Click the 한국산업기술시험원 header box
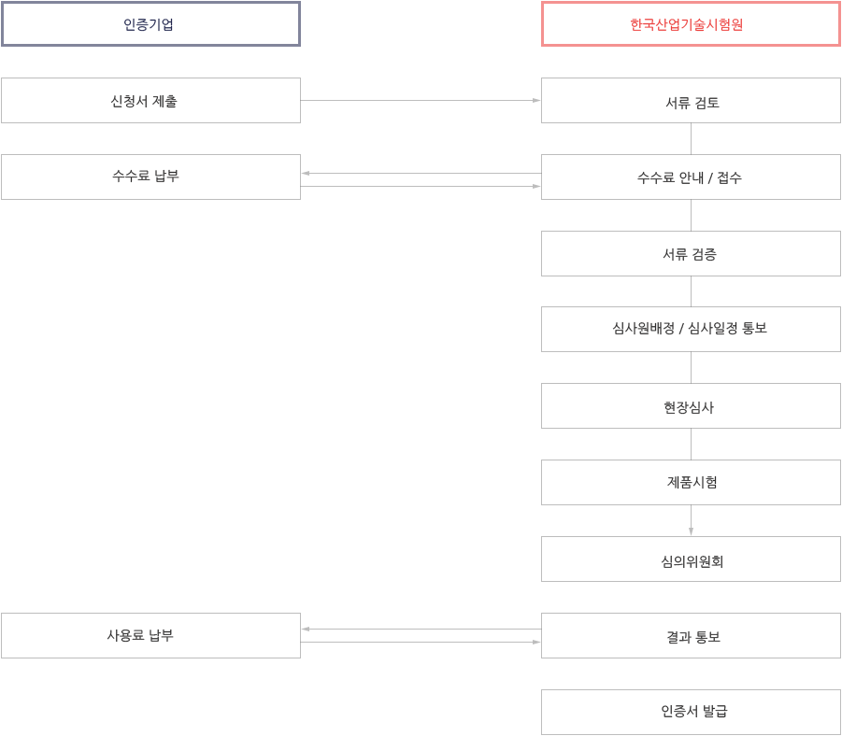842x736 pixels. tap(692, 24)
